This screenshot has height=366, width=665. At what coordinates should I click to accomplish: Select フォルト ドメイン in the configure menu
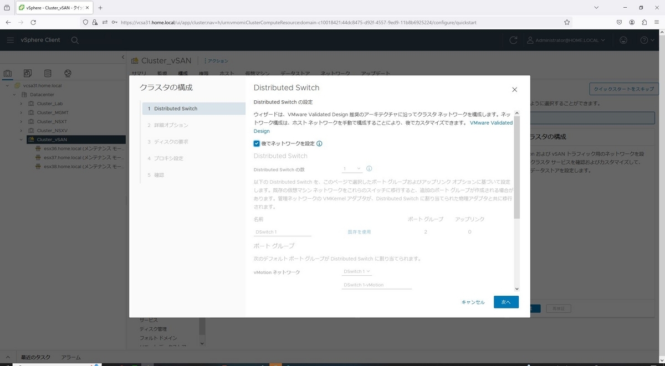pos(158,338)
